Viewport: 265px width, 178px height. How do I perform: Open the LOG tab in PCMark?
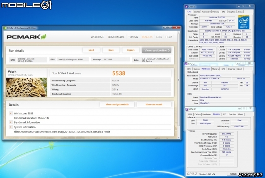pyautogui.click(x=159, y=37)
